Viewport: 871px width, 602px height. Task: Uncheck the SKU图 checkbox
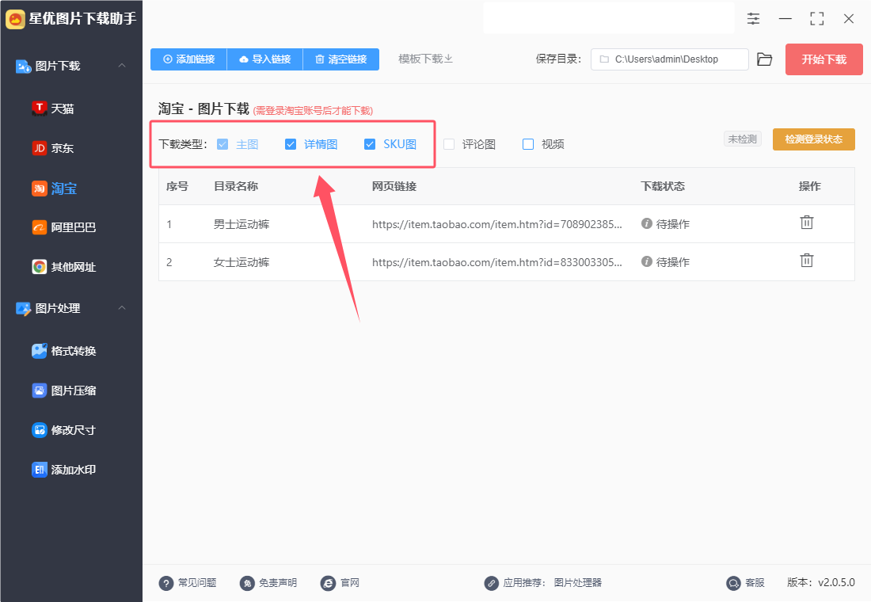[x=370, y=144]
